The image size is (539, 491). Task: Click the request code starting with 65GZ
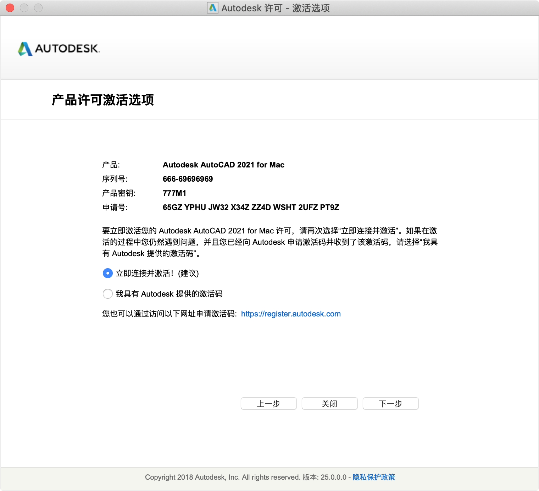tap(251, 208)
